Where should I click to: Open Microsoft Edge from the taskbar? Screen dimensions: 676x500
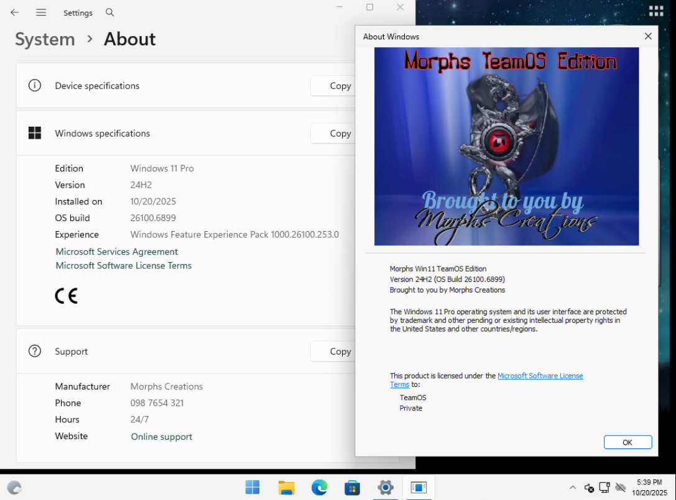(320, 488)
